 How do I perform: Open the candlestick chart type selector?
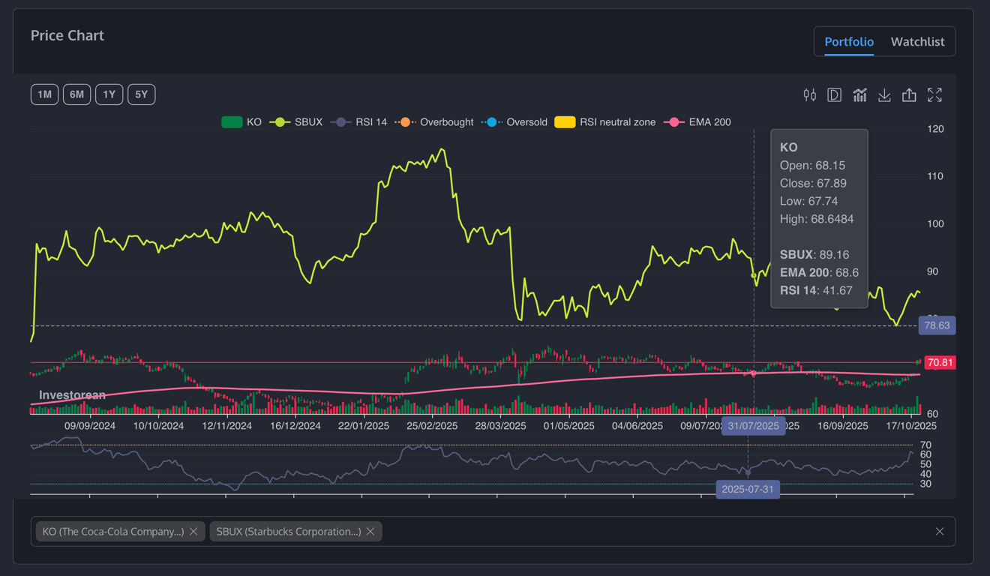(x=809, y=95)
